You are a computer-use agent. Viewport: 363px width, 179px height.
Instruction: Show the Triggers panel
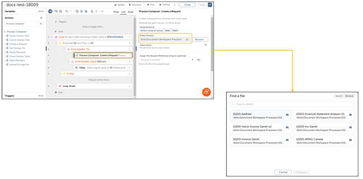pyautogui.click(x=41, y=96)
